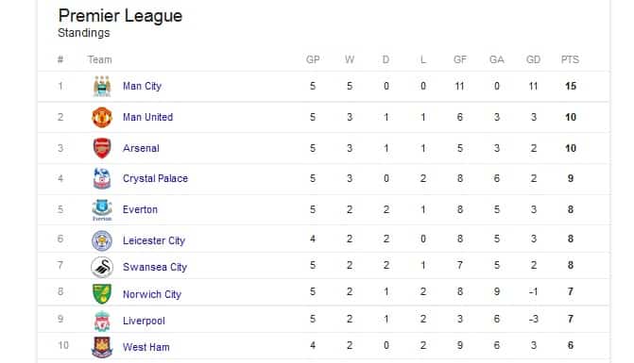Open the Norwich City team link
The image size is (634, 363).
151,294
